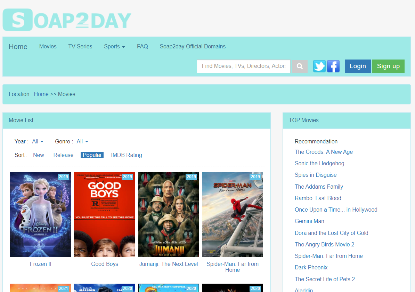
Task: Sort movies by Release
Action: click(x=64, y=155)
